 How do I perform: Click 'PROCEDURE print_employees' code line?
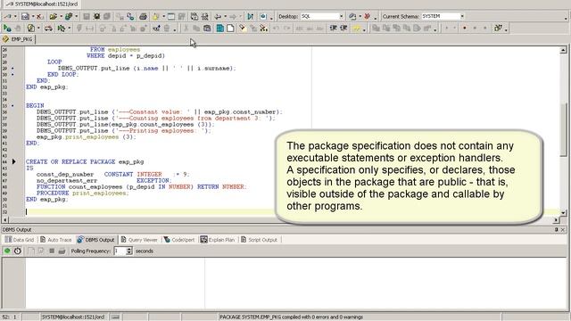point(83,193)
